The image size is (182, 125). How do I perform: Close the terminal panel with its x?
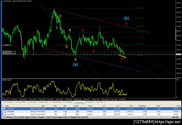pyautogui.click(x=2, y=105)
